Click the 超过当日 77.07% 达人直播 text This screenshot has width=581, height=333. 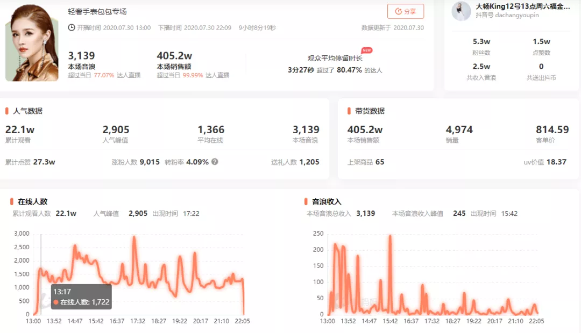click(x=104, y=75)
